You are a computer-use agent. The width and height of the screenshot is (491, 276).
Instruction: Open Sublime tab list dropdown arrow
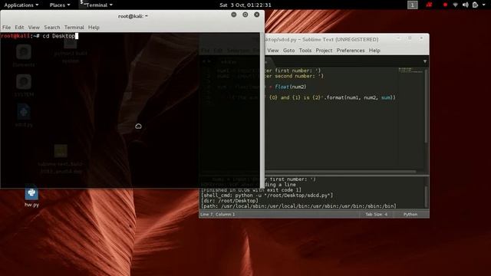coord(425,61)
